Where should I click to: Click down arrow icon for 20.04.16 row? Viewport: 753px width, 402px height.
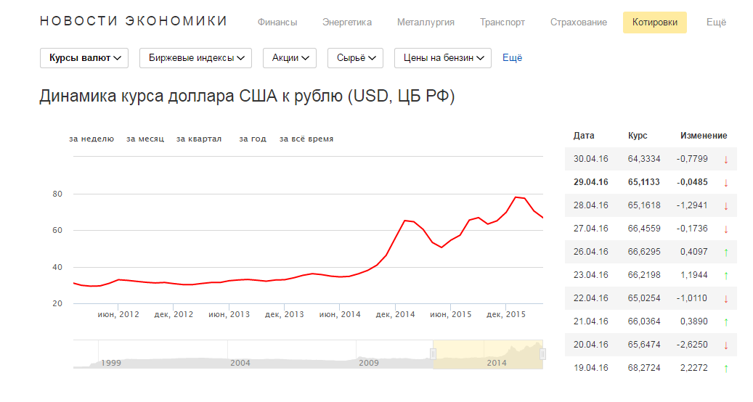(x=725, y=345)
